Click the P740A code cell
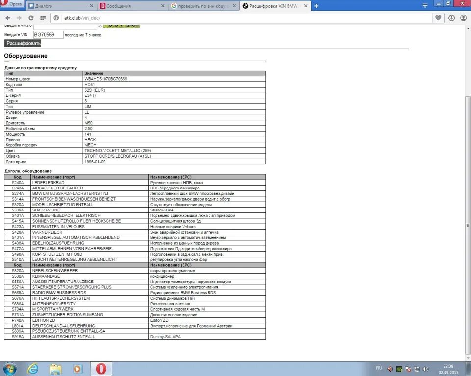Image resolution: width=471 pixels, height=376 pixels. pos(18,320)
